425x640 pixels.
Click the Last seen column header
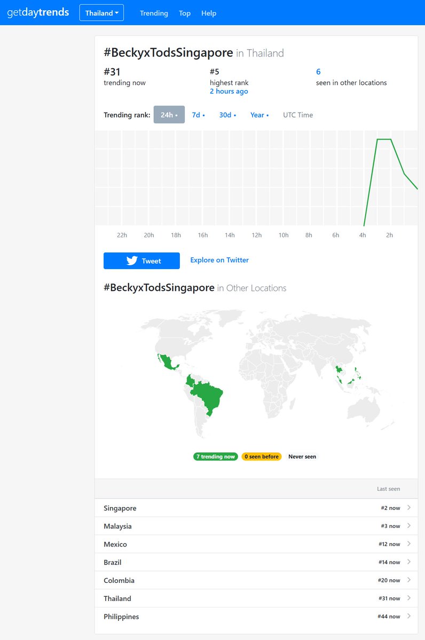388,489
